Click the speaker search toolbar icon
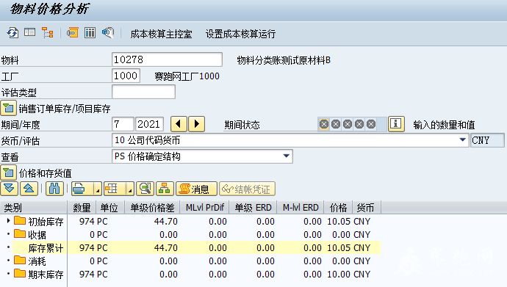This screenshot has height=287, width=507. pos(108,32)
